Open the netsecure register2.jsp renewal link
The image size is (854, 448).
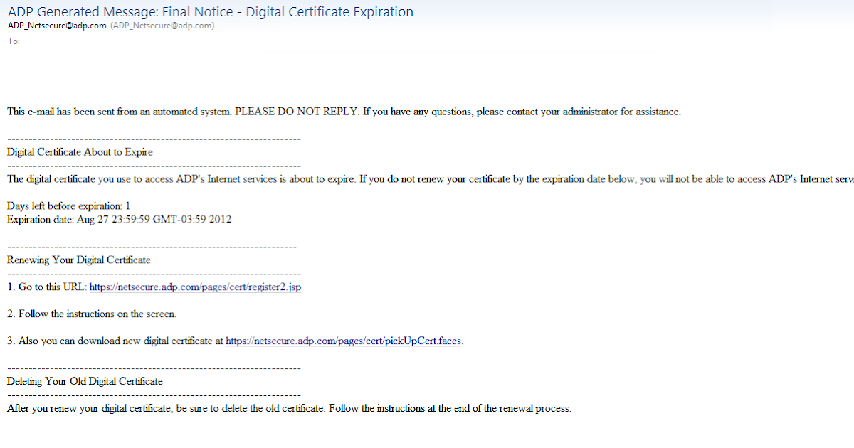tap(195, 287)
